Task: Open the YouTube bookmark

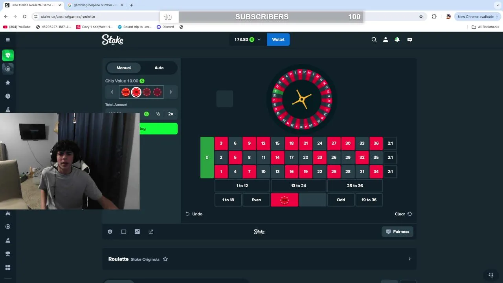Action: point(17,27)
